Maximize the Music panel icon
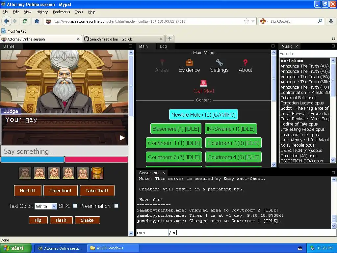The width and height of the screenshot is (337, 253). coord(333,46)
